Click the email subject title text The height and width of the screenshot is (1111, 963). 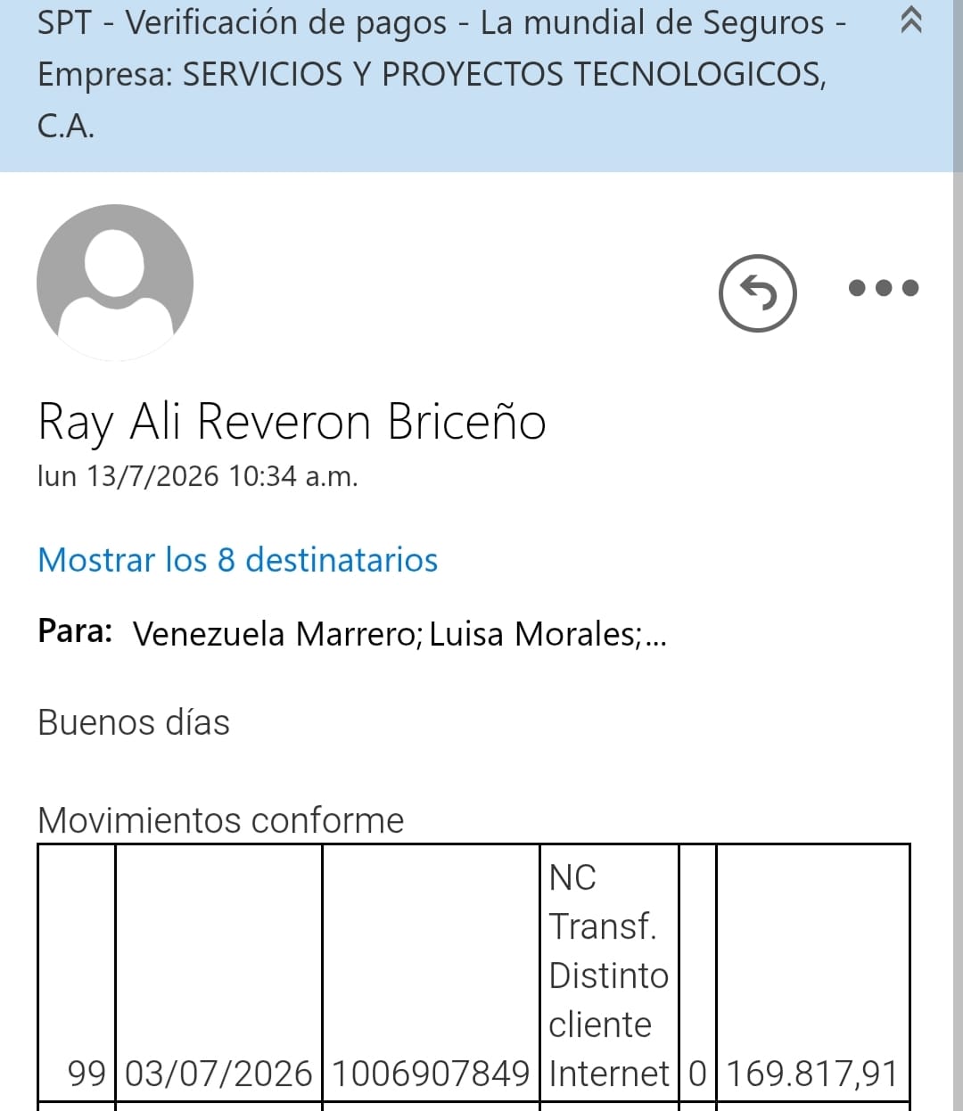[440, 74]
